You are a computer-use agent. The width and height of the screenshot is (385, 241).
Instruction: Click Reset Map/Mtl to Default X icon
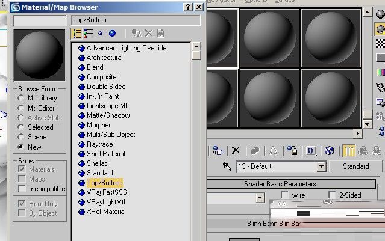236,151
